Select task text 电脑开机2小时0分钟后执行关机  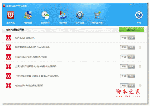pyautogui.click(x=31, y=57)
